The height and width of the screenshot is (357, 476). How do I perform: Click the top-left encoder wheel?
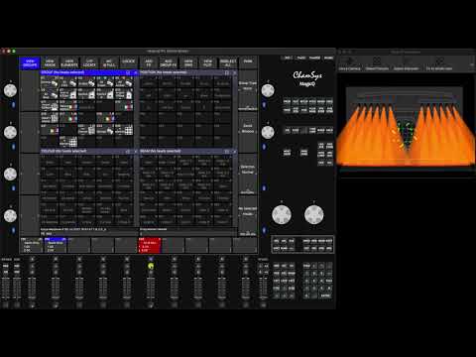pyautogui.click(x=10, y=90)
